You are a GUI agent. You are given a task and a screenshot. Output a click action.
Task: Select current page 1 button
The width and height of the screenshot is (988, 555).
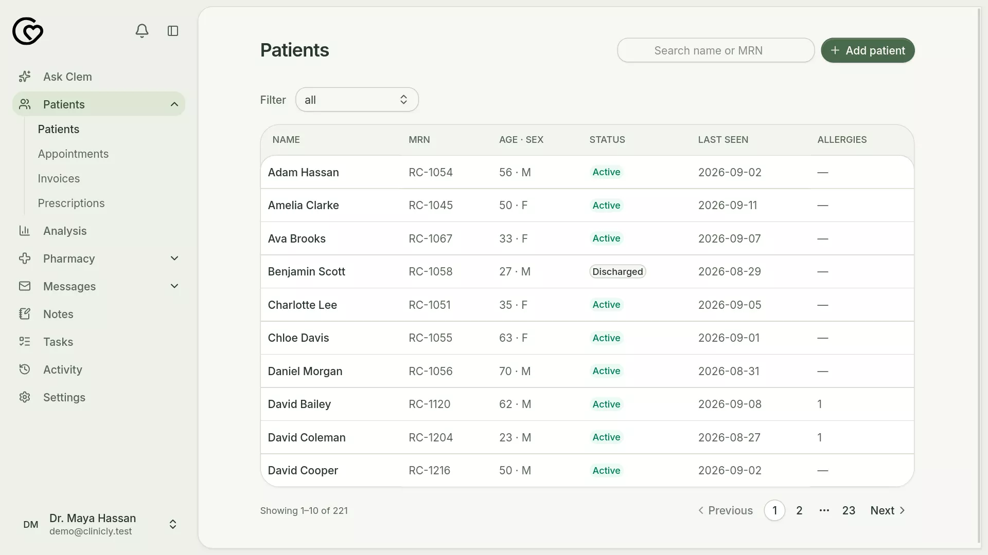(x=774, y=510)
